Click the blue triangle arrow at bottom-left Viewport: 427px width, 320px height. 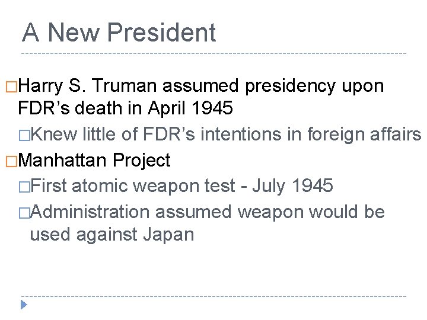click(x=24, y=306)
